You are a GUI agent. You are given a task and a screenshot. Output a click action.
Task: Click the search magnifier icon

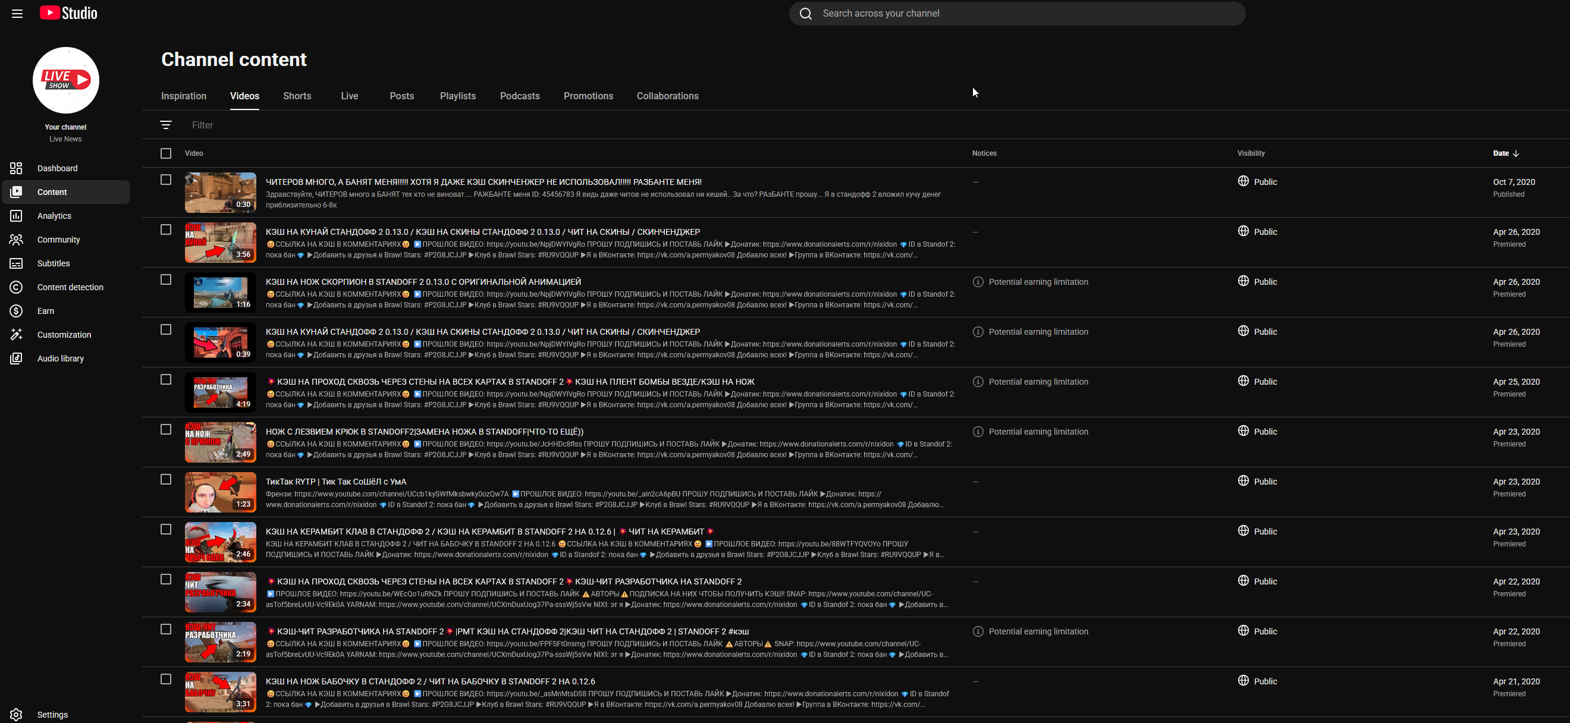click(x=806, y=14)
